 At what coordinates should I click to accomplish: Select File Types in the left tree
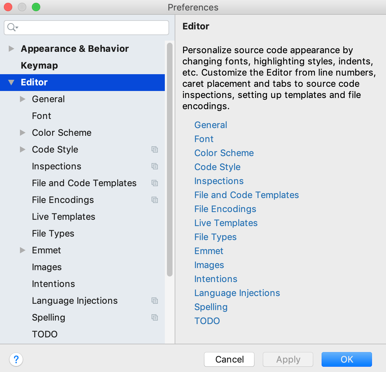tap(53, 234)
